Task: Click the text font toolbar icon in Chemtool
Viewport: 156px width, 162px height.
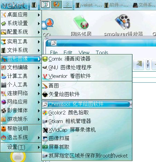Action: tap(148, 64)
